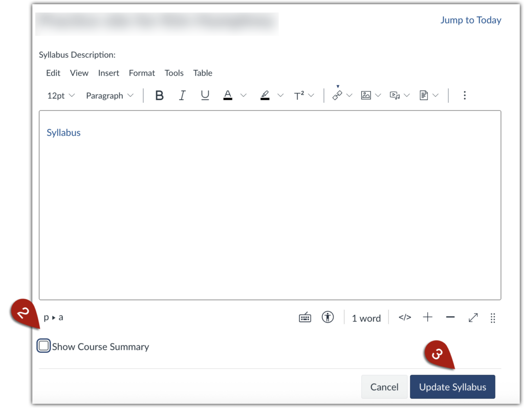Toggle italic formatting

(x=182, y=96)
